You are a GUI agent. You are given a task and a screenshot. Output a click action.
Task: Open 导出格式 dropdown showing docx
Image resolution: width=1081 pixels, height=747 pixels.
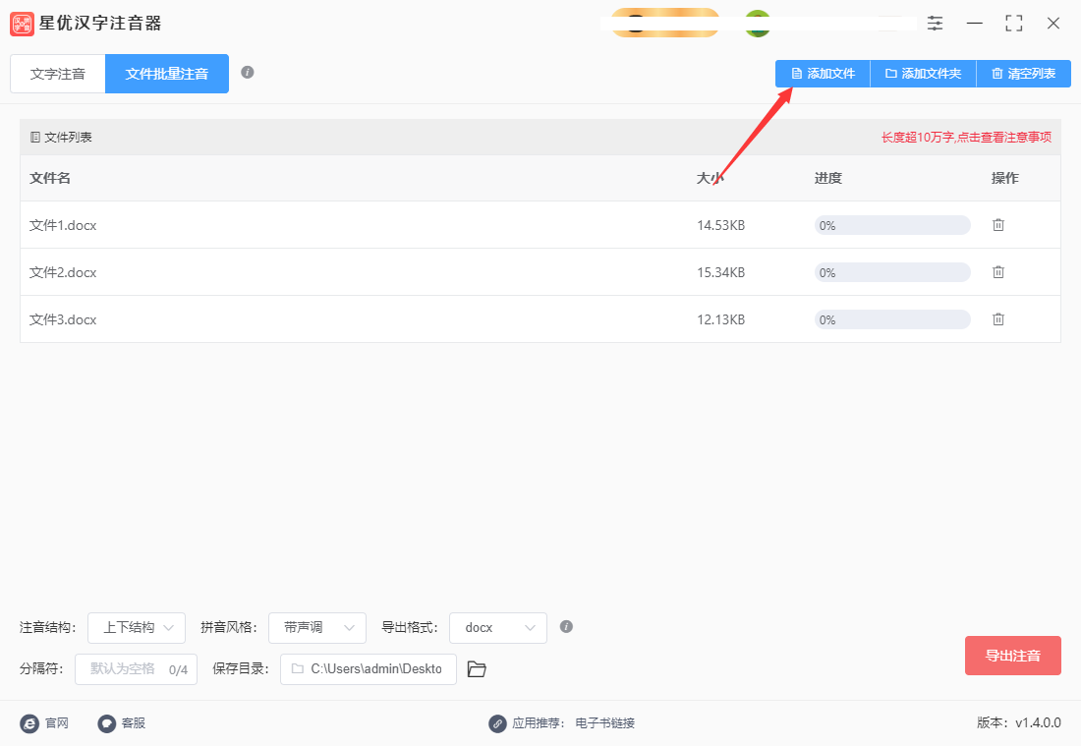[x=498, y=628]
